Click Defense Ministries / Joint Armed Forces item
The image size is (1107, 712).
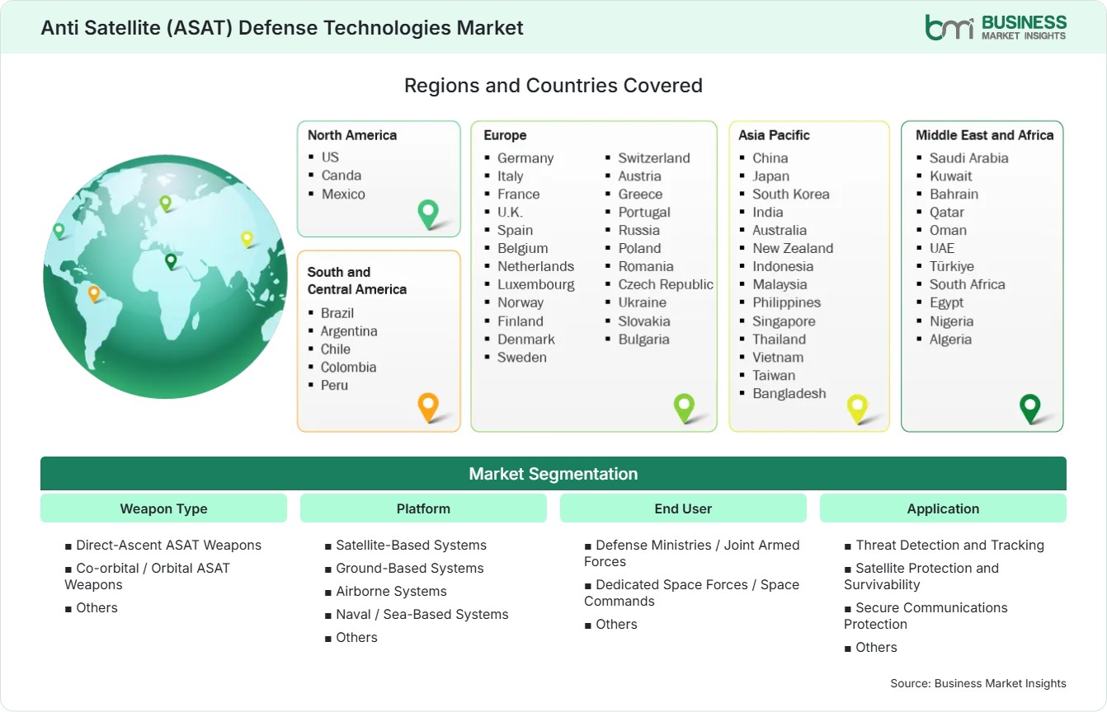click(x=692, y=553)
